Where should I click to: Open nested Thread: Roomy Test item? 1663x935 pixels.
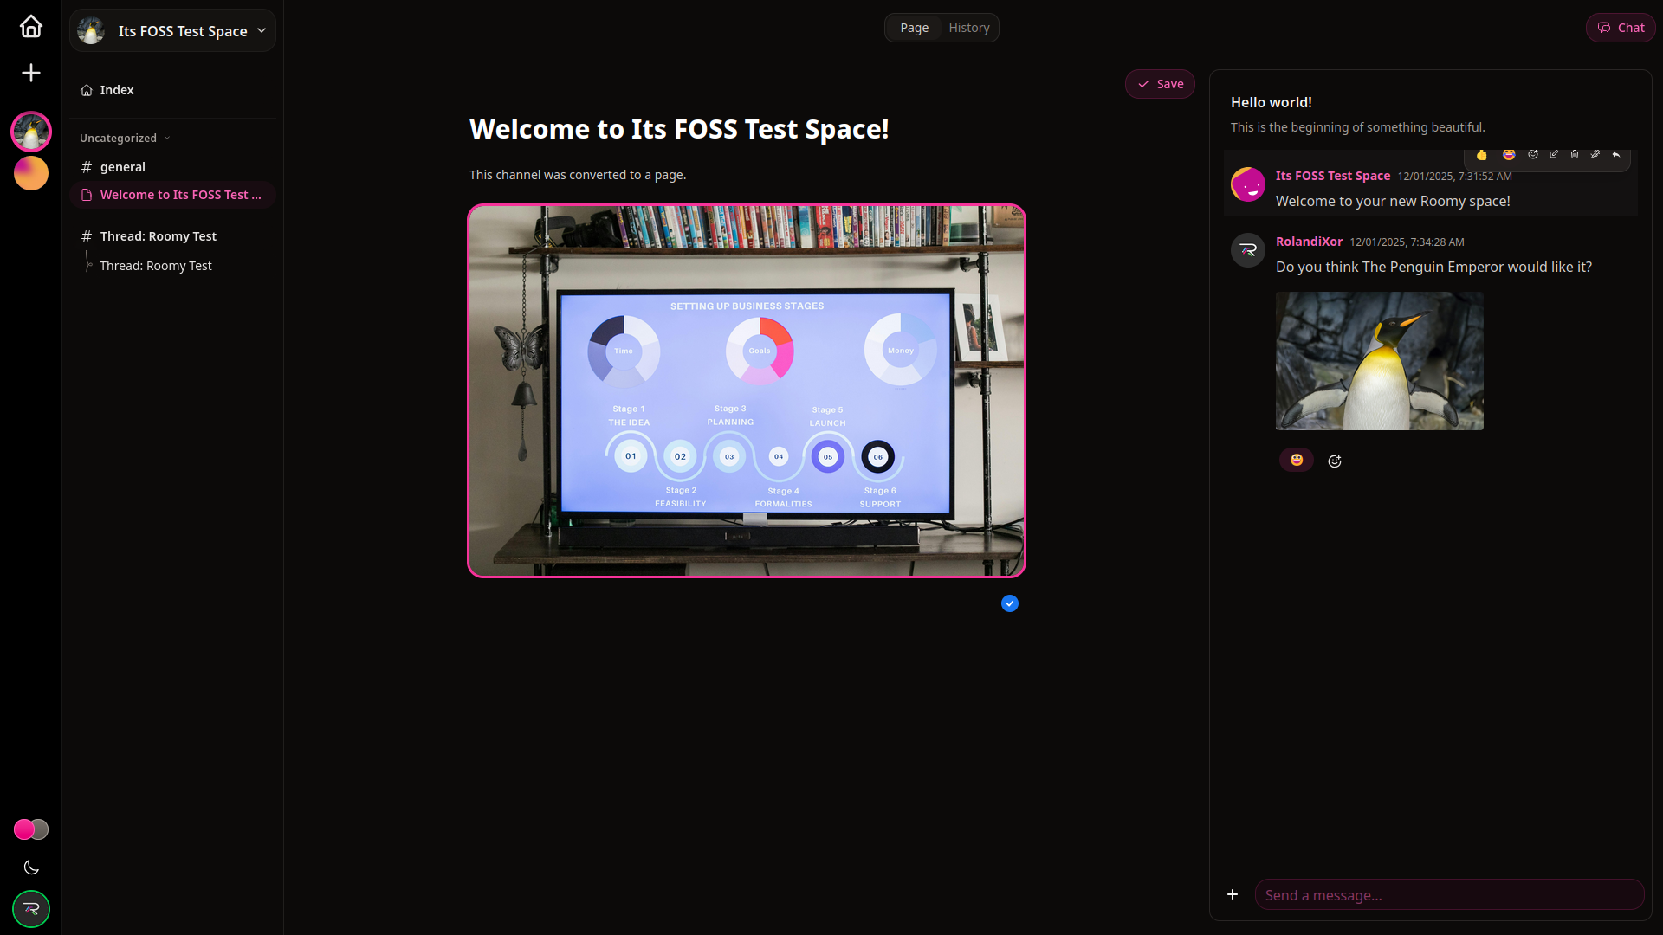(155, 266)
